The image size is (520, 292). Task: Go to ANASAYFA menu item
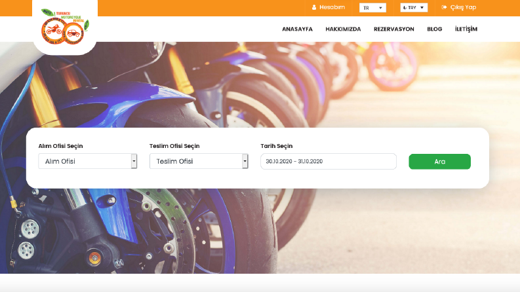click(x=297, y=29)
